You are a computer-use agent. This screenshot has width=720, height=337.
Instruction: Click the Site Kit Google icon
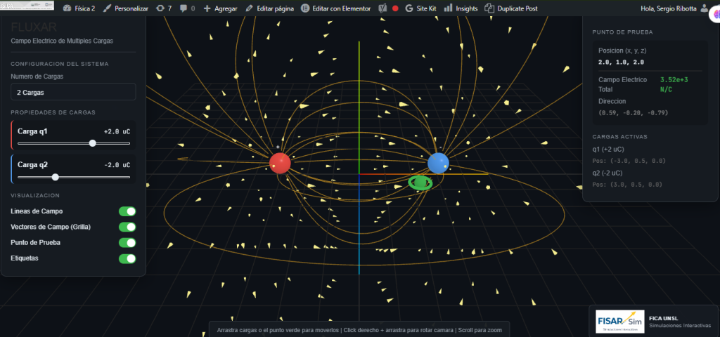[x=409, y=8]
